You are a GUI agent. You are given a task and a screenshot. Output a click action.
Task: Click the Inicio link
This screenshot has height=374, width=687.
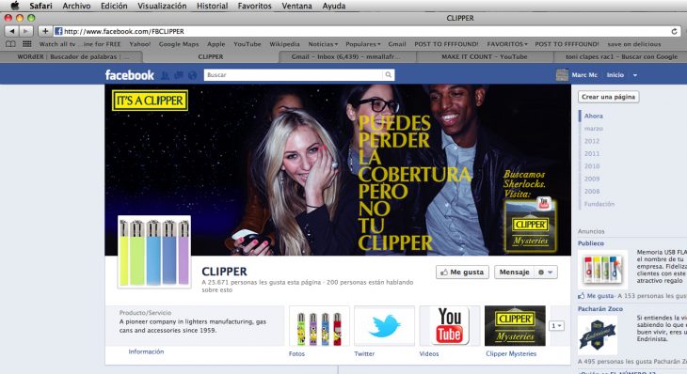click(x=615, y=75)
